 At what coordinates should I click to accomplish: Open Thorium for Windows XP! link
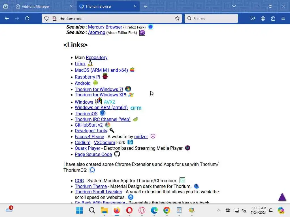tap(101, 95)
